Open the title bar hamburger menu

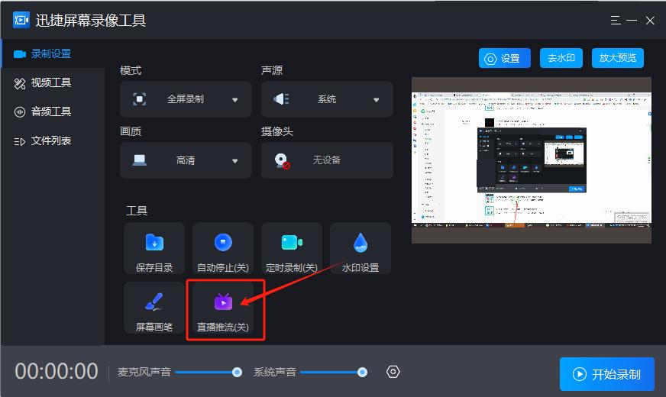tap(616, 21)
